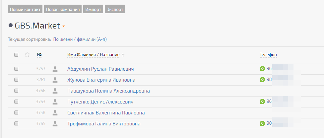Screen dimensions: 324x138
Task: Click person icon beside Абдуллин Руслан Равилевич
Action: (55, 69)
